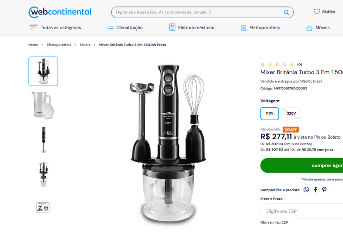Image resolution: width=343 pixels, height=232 pixels.
Task: Go to Mixers breadcrumb link
Action: (85, 45)
